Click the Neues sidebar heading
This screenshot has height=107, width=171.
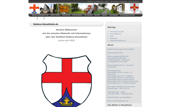tap(111, 45)
